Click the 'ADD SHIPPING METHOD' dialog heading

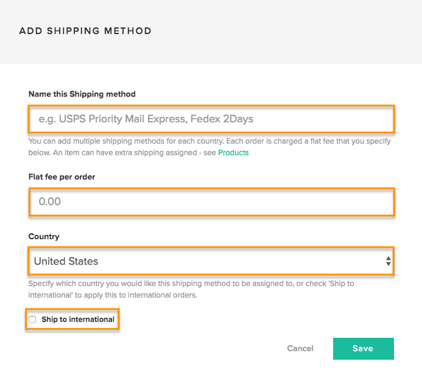[85, 31]
